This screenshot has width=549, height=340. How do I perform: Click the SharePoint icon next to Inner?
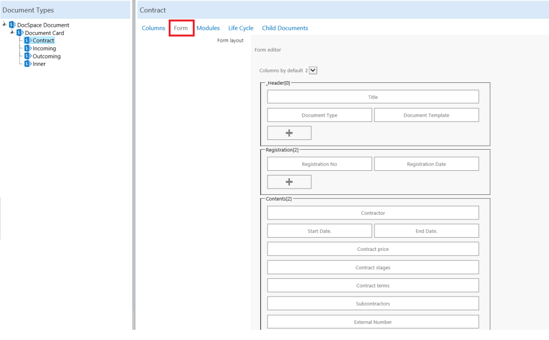tap(28, 64)
